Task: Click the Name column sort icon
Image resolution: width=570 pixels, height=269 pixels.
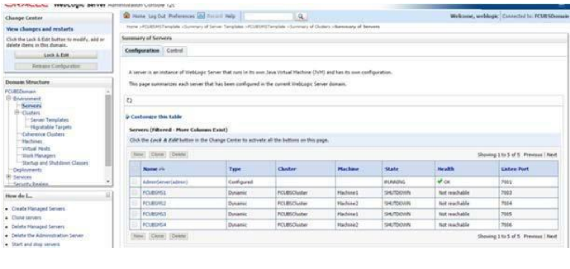Action: (x=162, y=169)
